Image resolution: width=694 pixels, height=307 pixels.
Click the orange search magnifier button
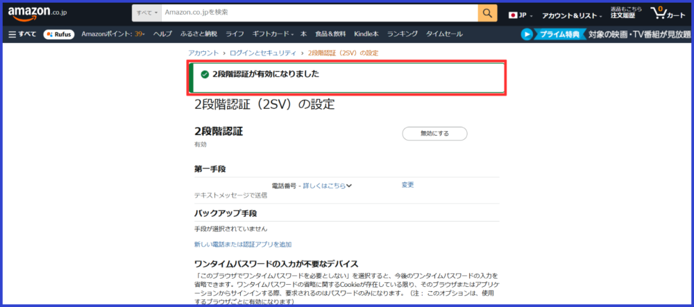pyautogui.click(x=487, y=13)
